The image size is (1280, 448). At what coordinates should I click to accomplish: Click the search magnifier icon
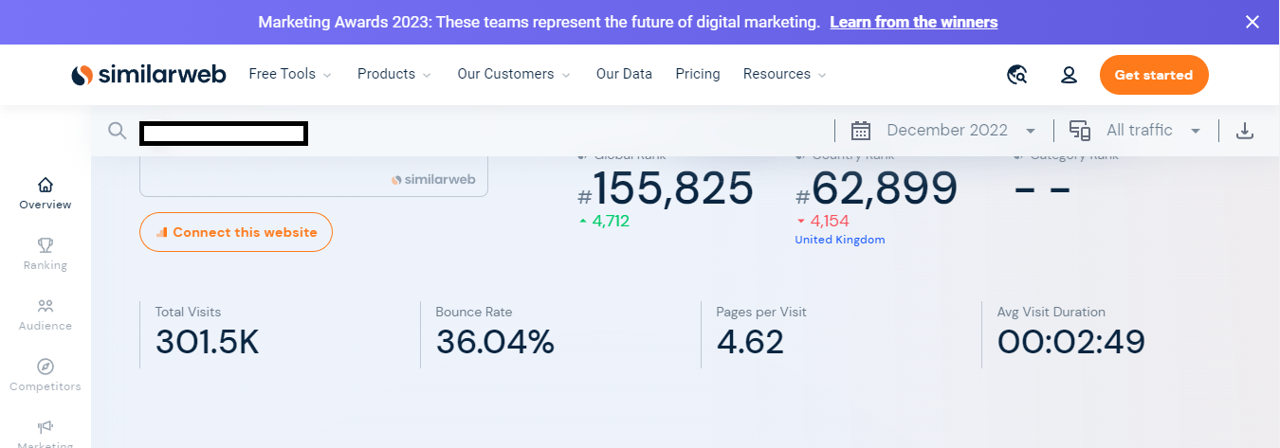tap(117, 131)
